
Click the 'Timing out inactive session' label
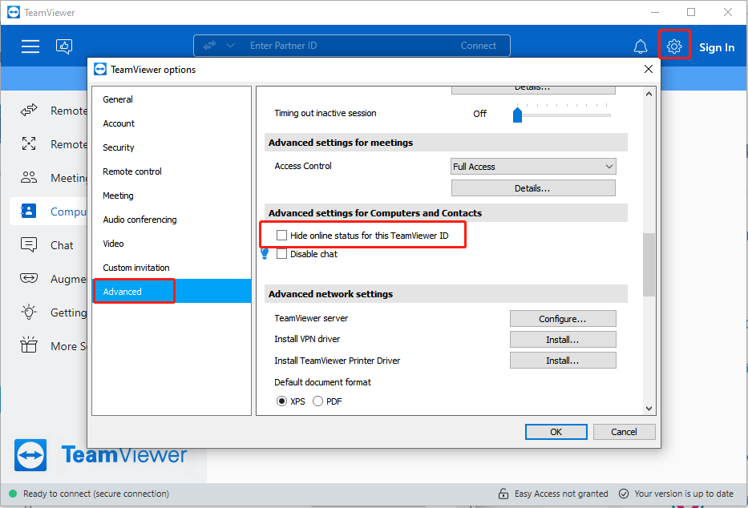[325, 113]
